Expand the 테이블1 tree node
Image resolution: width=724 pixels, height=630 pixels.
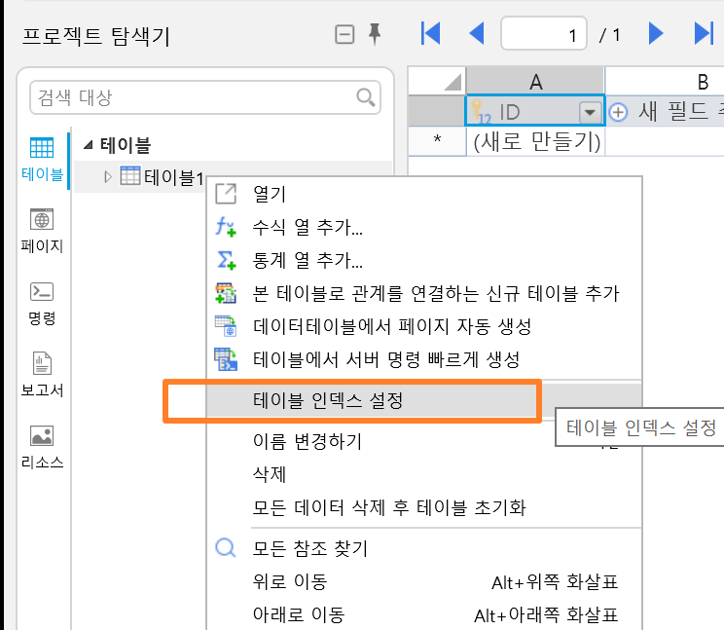click(108, 177)
